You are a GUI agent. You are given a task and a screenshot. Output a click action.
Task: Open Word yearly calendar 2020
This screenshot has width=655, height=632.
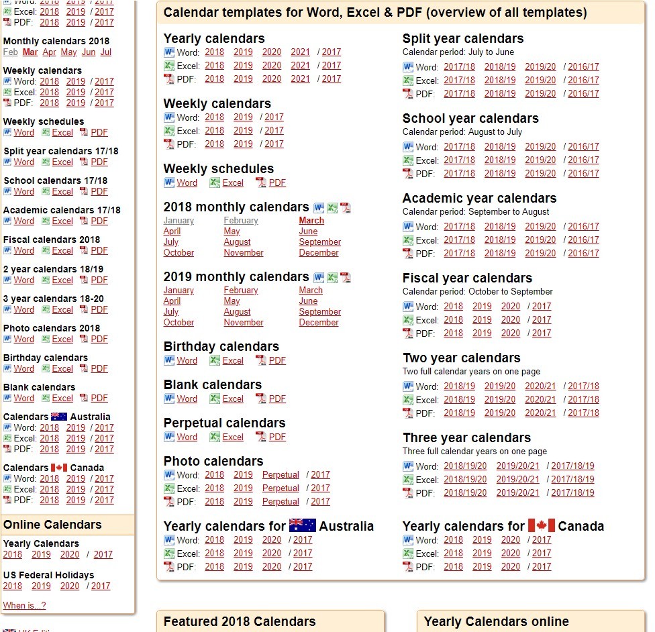coord(272,52)
